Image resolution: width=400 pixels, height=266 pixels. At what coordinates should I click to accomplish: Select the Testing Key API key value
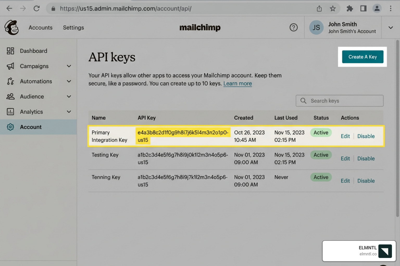(183, 158)
